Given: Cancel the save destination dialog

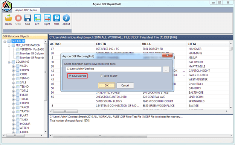Looking at the screenshot, I should [x=125, y=85].
